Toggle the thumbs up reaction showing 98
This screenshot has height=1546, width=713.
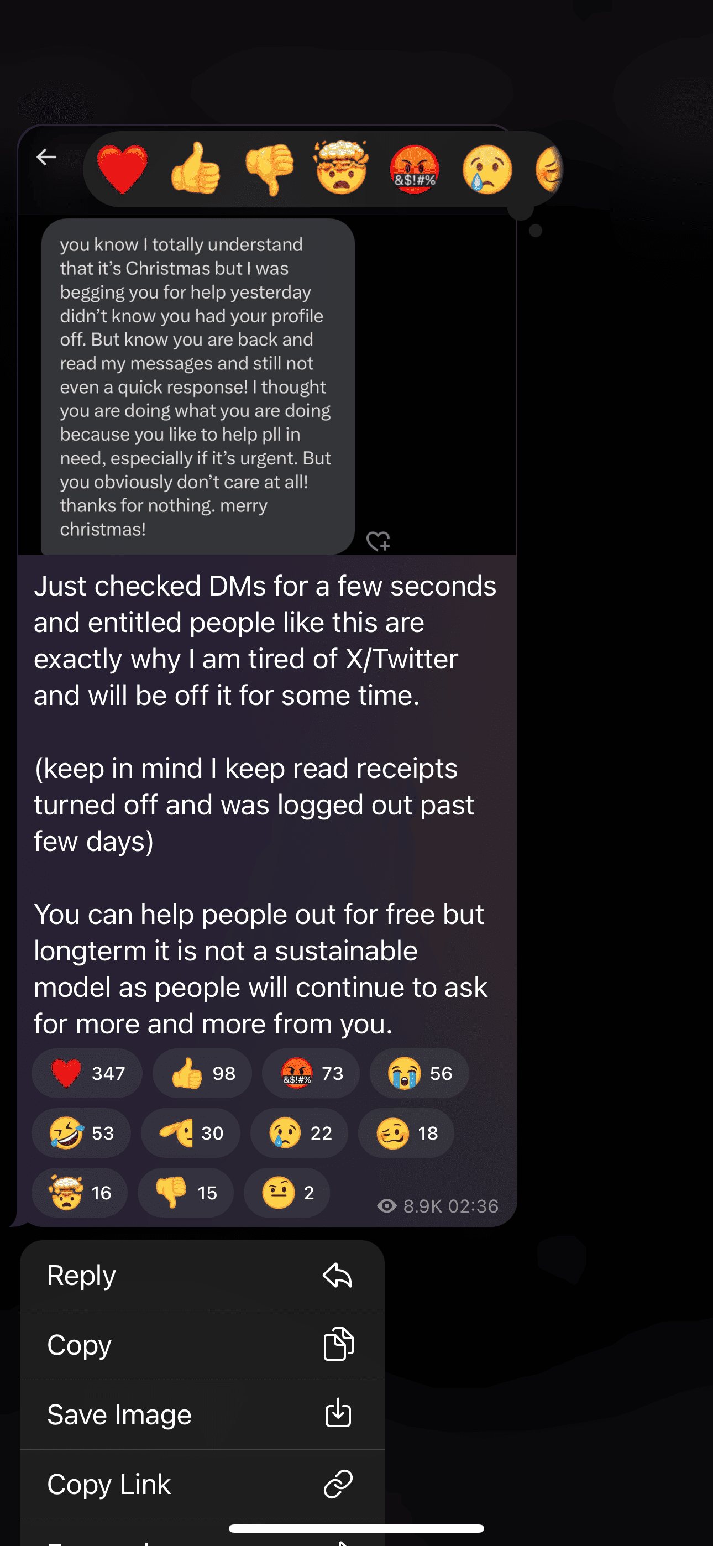point(202,1073)
